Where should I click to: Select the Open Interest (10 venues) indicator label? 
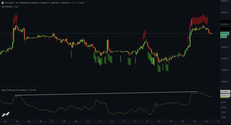coord(14,90)
